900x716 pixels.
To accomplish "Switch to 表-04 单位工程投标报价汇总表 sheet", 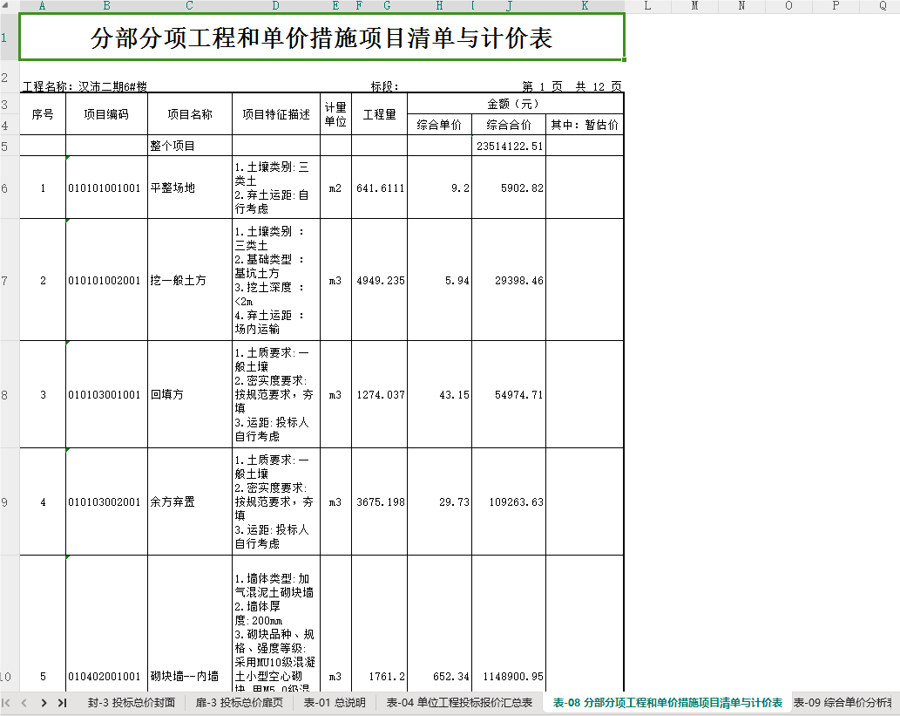I will 459,702.
